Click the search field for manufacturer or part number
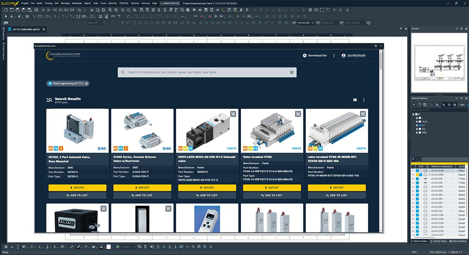Image resolution: width=469 pixels, height=255 pixels. click(x=207, y=72)
